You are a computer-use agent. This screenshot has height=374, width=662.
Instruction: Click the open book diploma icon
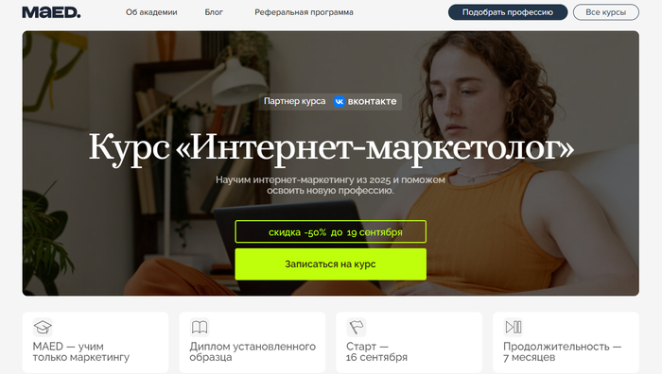coord(200,327)
